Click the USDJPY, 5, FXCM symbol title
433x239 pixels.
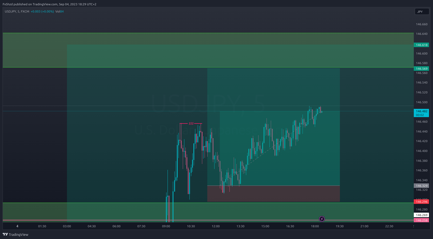click(x=17, y=11)
